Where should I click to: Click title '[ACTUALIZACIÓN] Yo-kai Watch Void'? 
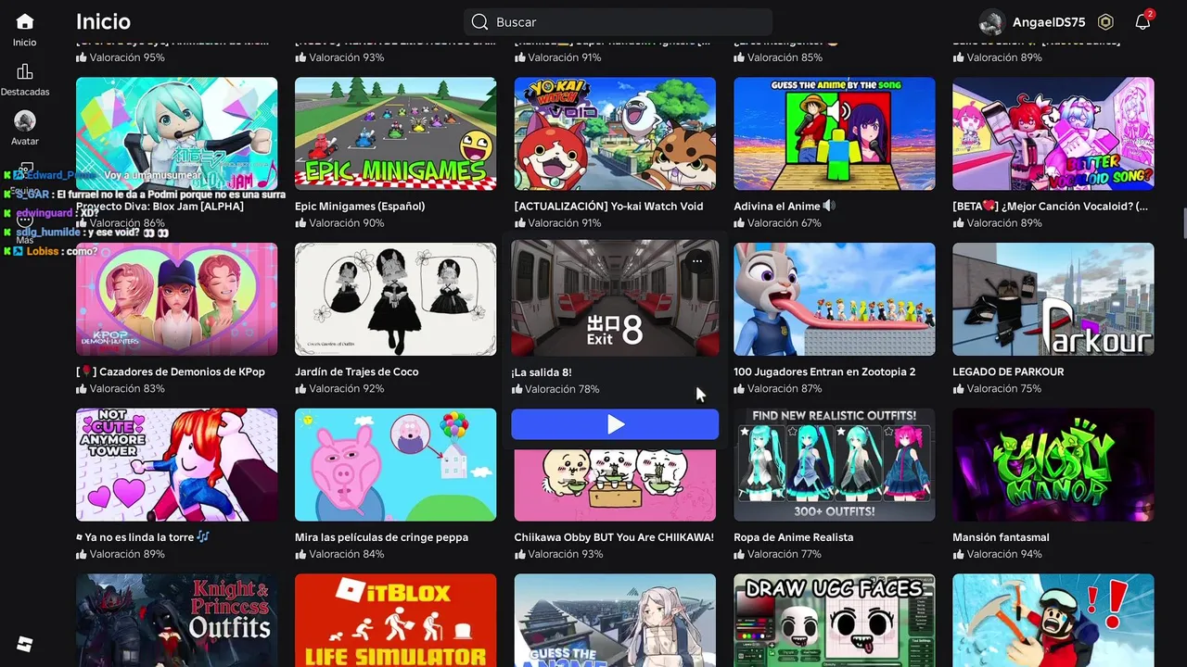point(608,207)
